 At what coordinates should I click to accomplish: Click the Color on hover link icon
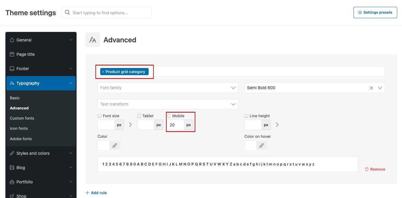tap(261, 146)
